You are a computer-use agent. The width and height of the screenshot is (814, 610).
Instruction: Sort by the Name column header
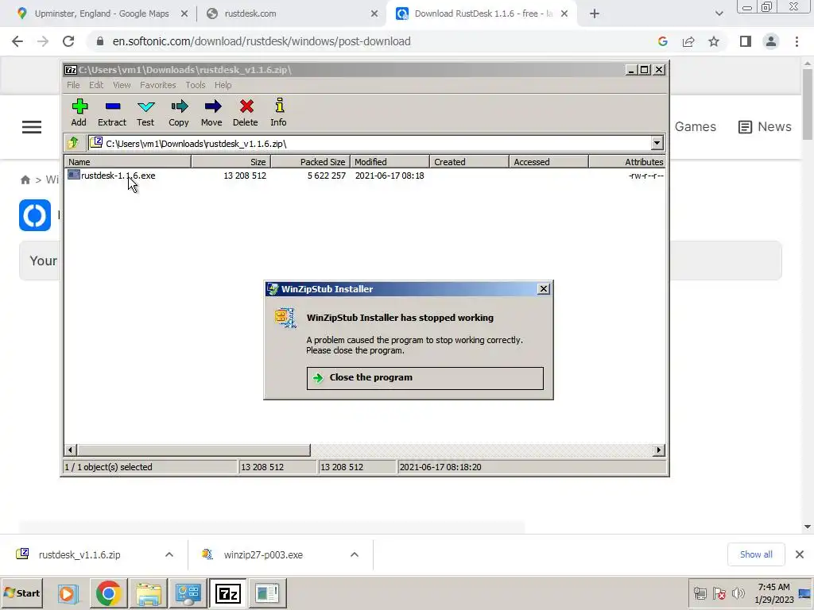(x=128, y=162)
